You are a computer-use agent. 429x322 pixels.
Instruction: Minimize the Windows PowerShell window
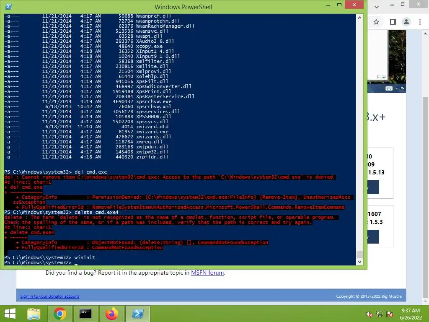click(328, 5)
